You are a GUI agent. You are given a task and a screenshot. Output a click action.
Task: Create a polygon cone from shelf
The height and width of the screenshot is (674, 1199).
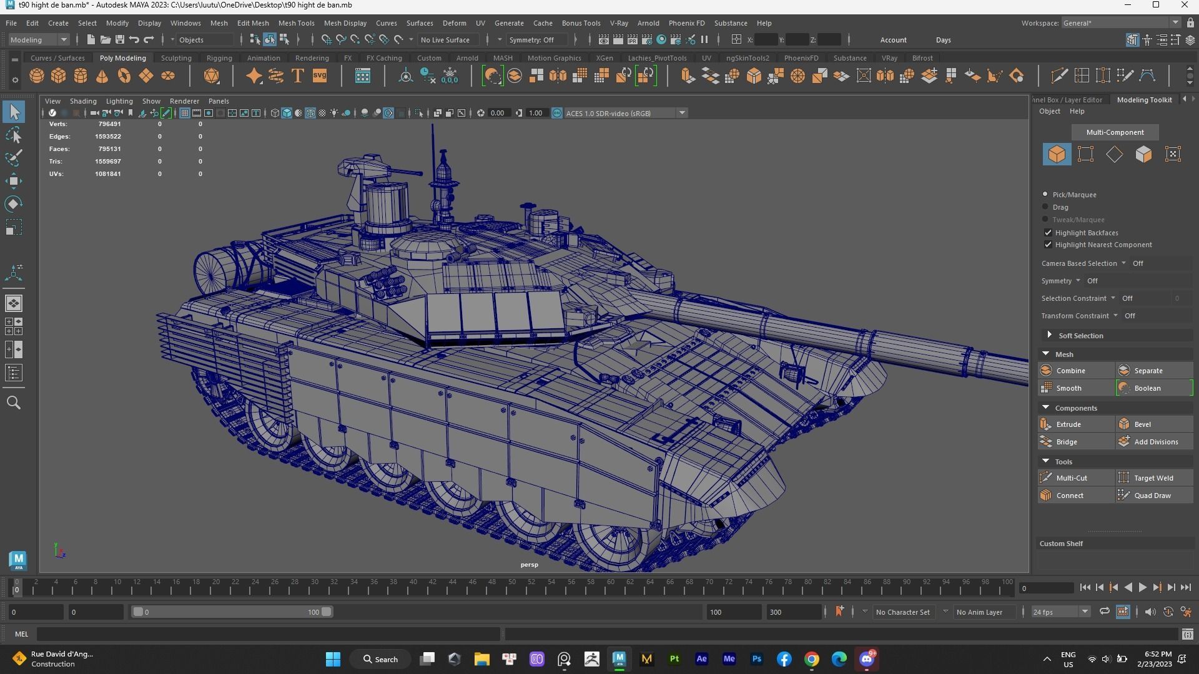click(x=102, y=76)
